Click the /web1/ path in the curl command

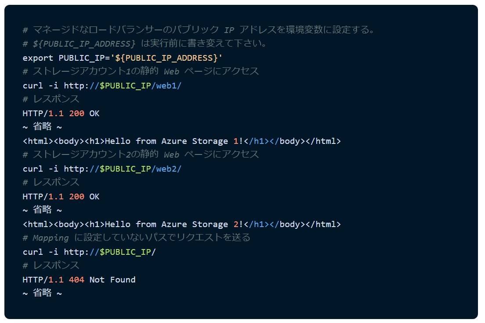[x=166, y=85]
